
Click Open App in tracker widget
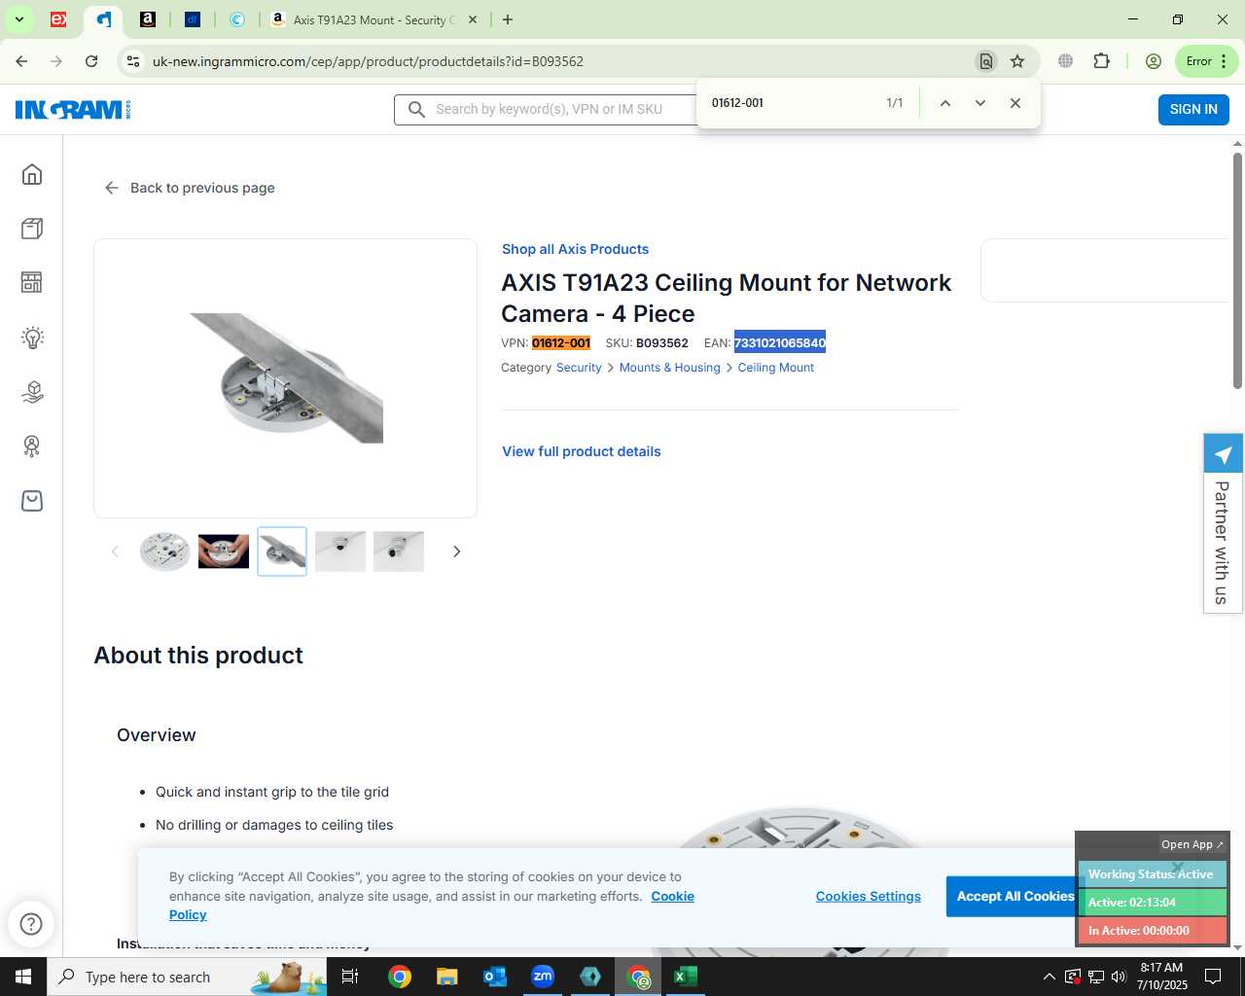pyautogui.click(x=1192, y=844)
